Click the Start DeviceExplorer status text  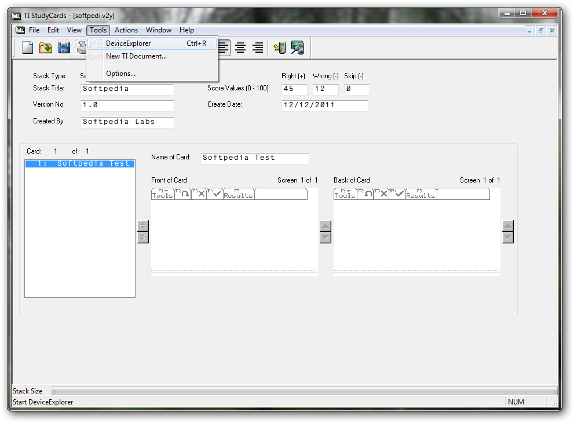pyautogui.click(x=43, y=402)
